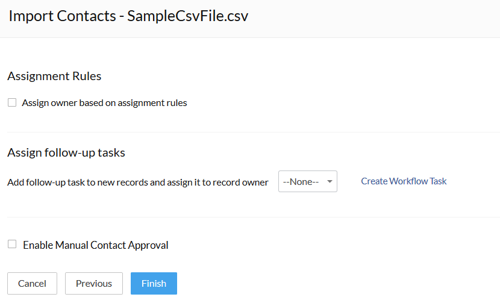Open the --None-- follow-up task dropdown
Screen dimensions: 500x300
[x=308, y=181]
